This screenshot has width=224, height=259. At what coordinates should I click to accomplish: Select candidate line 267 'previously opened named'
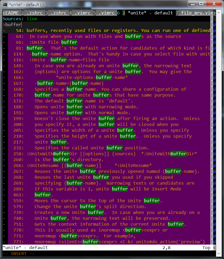[107, 172]
